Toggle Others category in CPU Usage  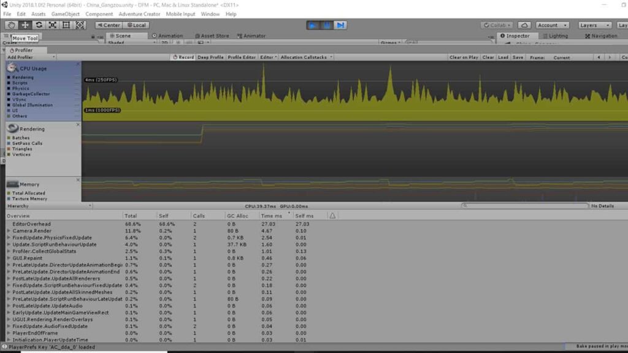(x=9, y=116)
